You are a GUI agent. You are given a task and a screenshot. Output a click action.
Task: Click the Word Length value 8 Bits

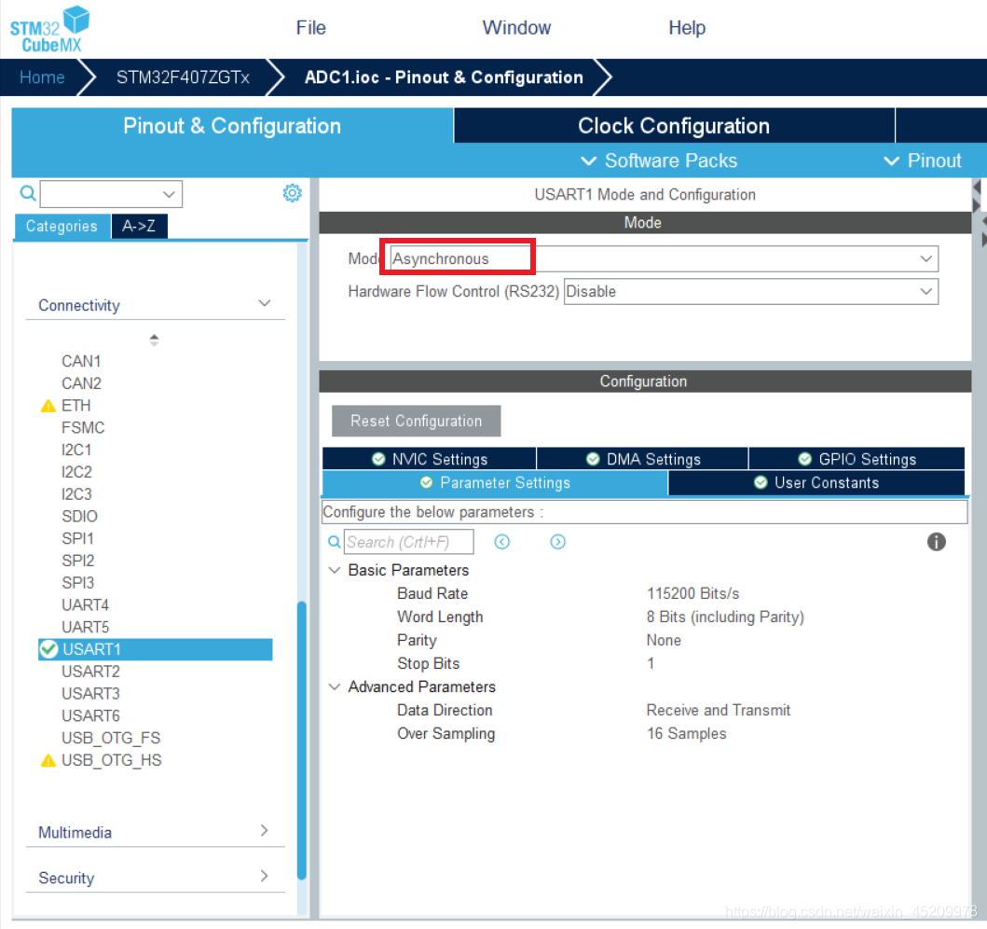pyautogui.click(x=725, y=617)
